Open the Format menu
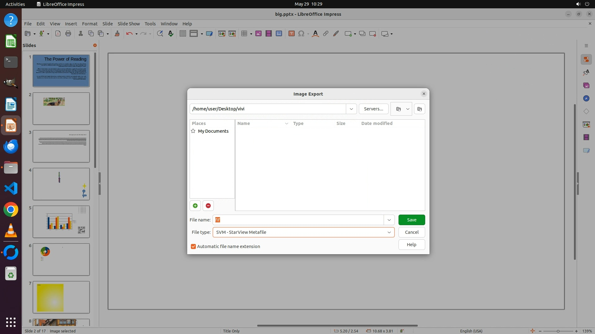Screen dimensions: 595x334 (x=90, y=24)
